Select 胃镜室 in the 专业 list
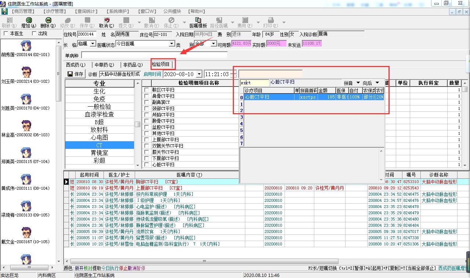 pyautogui.click(x=99, y=153)
